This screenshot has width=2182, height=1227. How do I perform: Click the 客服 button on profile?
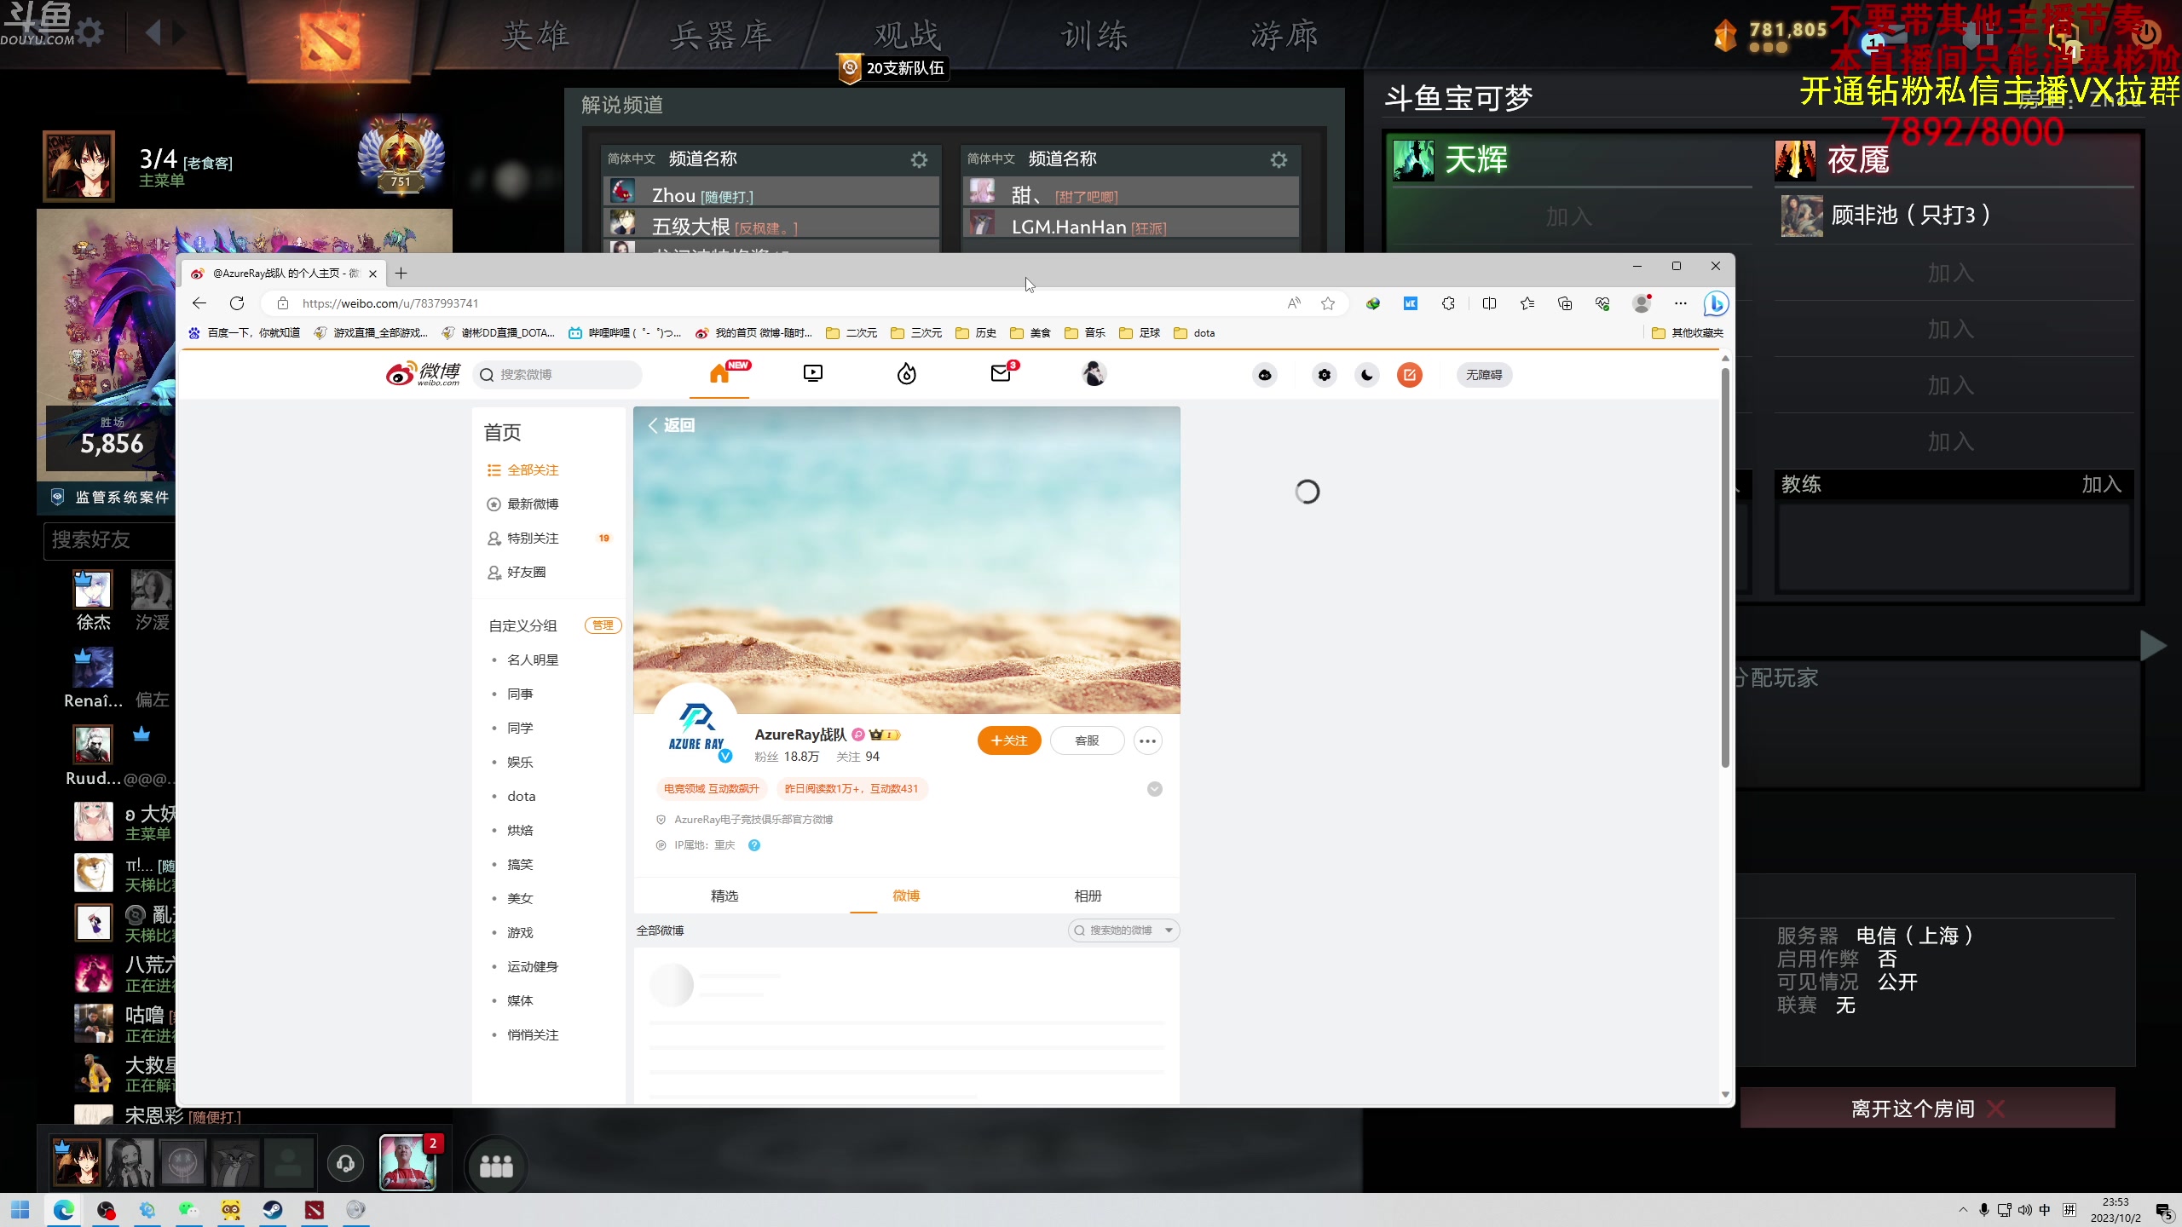(1087, 740)
